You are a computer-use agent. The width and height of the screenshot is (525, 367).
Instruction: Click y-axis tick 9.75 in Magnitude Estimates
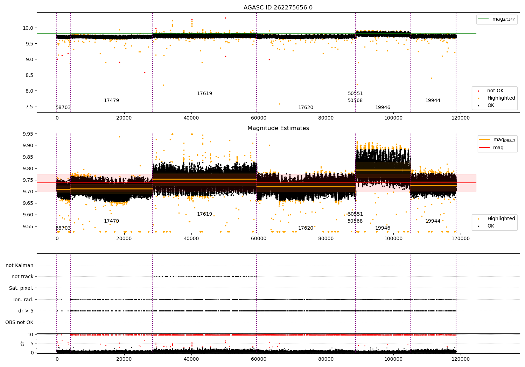click(x=28, y=180)
